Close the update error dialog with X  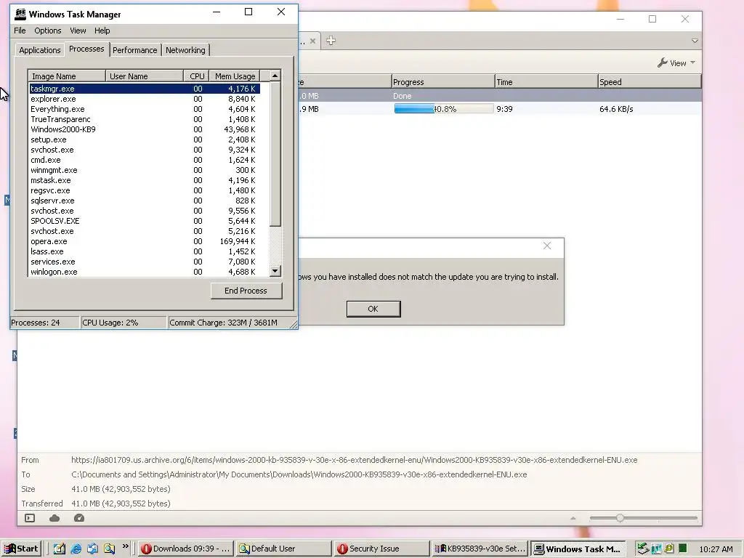pos(547,246)
